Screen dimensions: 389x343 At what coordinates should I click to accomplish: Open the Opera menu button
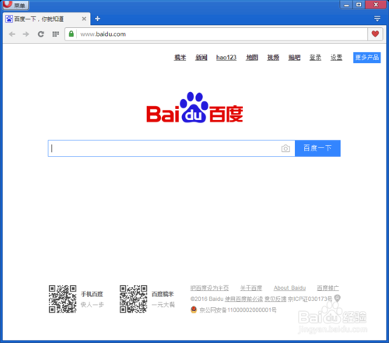[x=16, y=5]
